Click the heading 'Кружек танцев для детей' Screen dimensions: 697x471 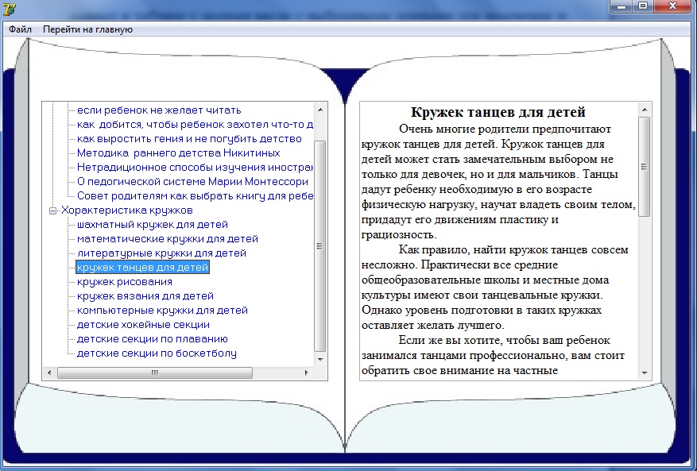coord(498,112)
